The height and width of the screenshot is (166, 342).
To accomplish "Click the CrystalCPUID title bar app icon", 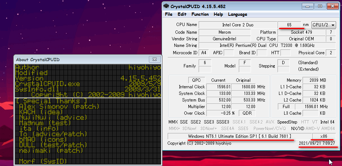I will click(166, 6).
